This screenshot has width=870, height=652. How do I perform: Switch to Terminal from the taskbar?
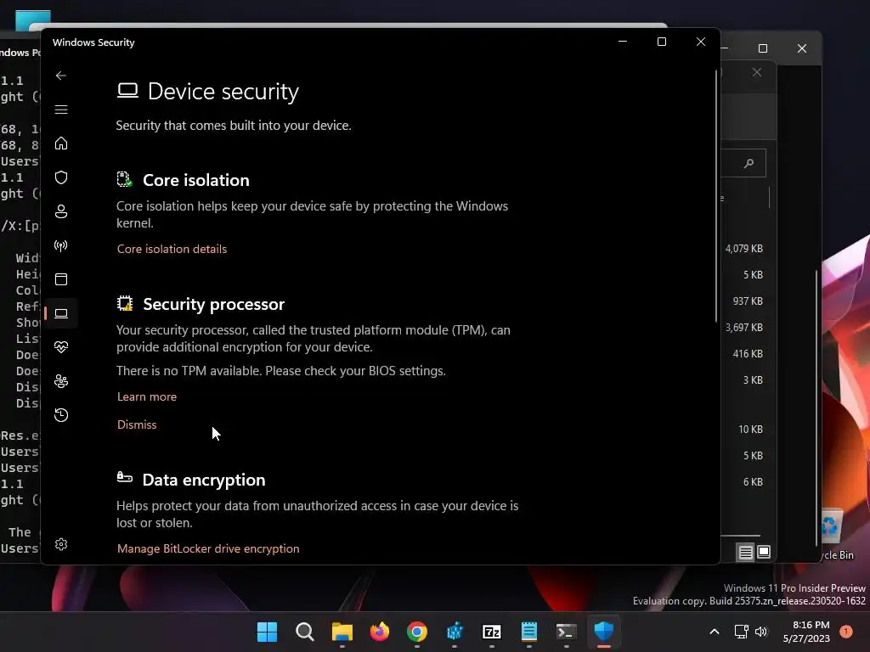tap(567, 632)
